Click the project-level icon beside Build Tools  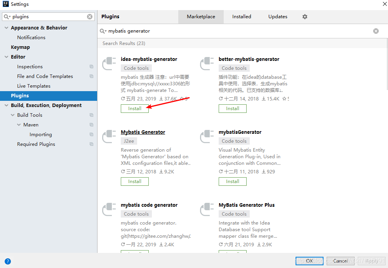(x=91, y=115)
